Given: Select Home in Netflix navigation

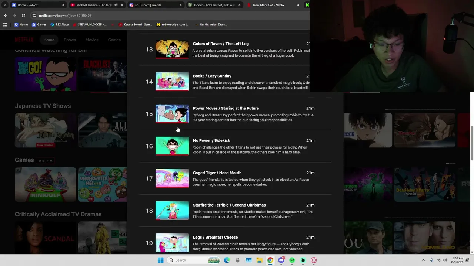Looking at the screenshot, I should click(49, 40).
